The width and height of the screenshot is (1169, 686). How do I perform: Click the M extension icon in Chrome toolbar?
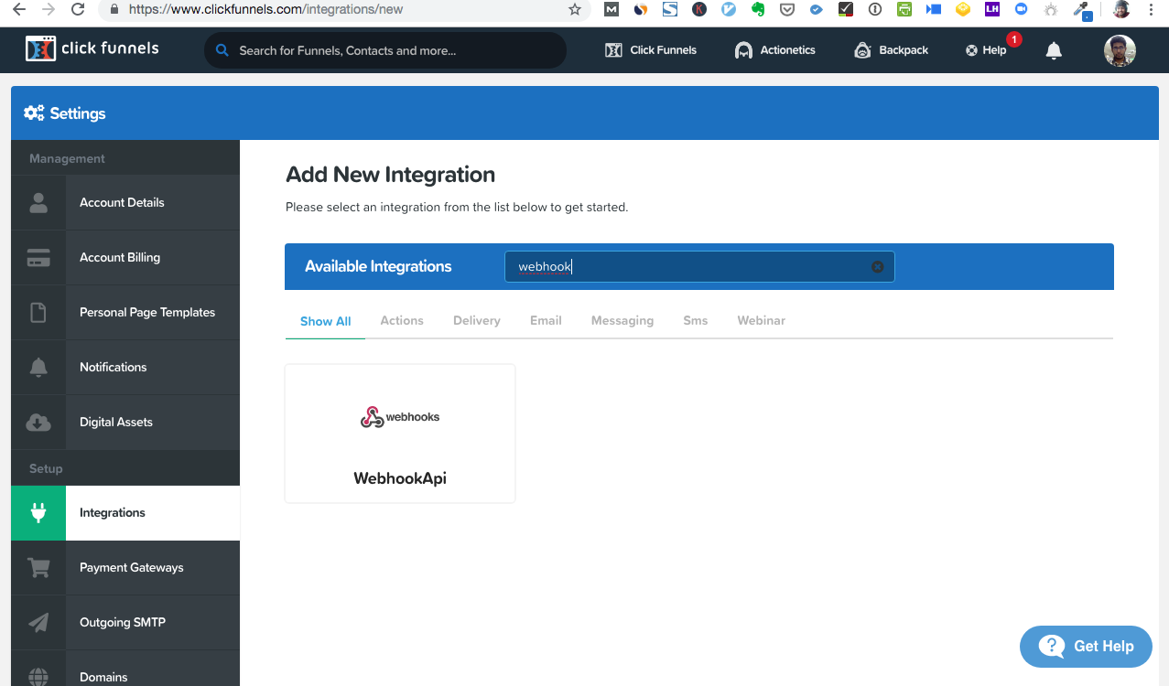(x=612, y=9)
